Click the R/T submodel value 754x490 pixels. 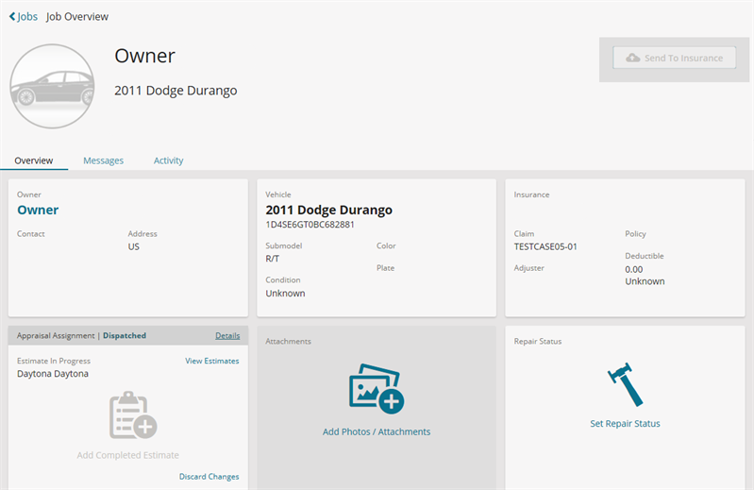pos(272,259)
